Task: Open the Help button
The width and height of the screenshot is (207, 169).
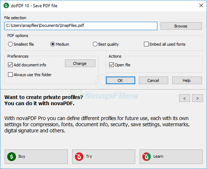Action: 187,80
